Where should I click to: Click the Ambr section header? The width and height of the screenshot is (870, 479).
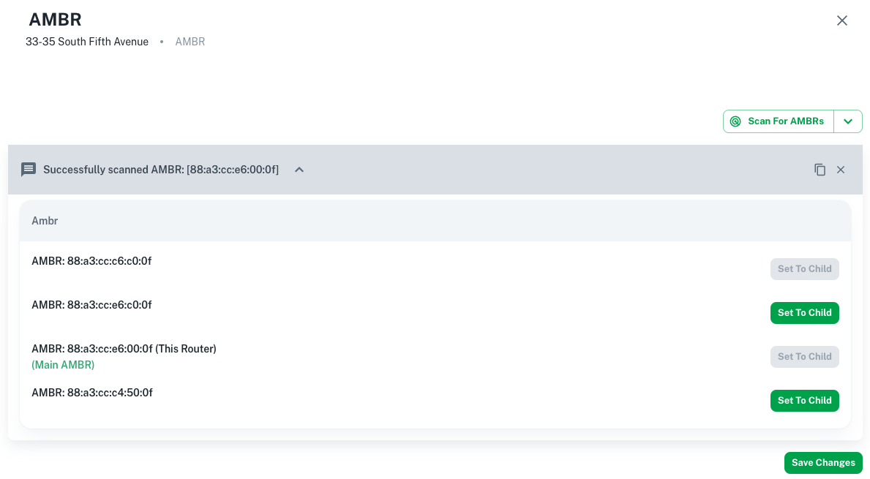45,220
